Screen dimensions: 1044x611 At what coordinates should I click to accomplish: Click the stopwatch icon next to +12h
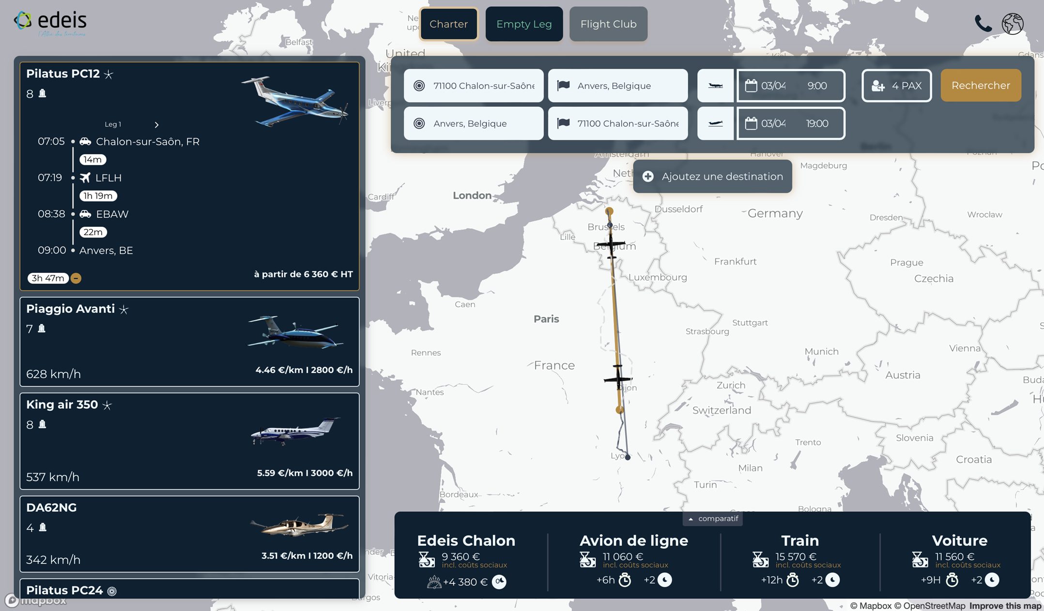[792, 580]
